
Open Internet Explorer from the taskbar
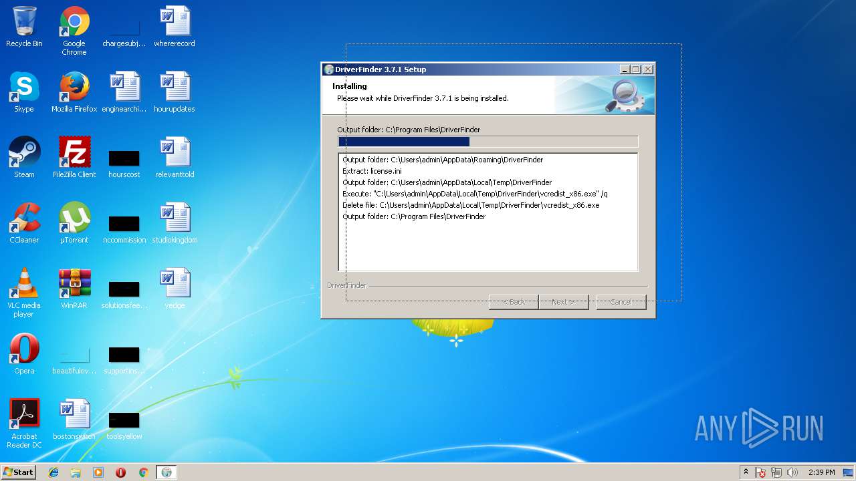[53, 472]
